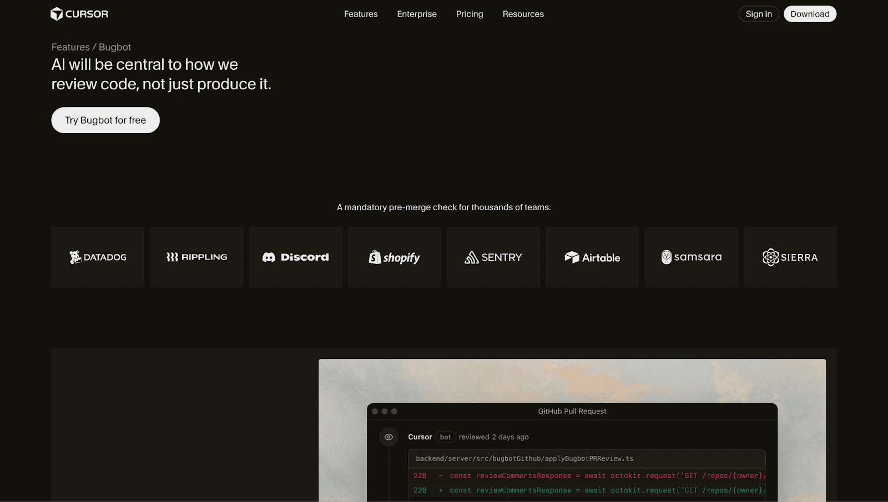The height and width of the screenshot is (502, 888).
Task: Click the Download button
Action: point(810,14)
